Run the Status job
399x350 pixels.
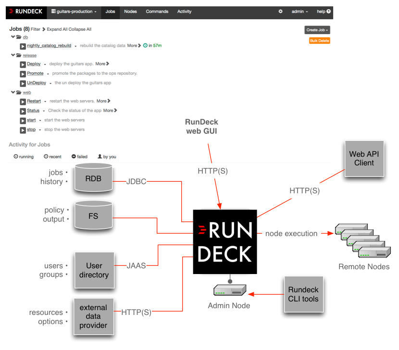(22, 110)
